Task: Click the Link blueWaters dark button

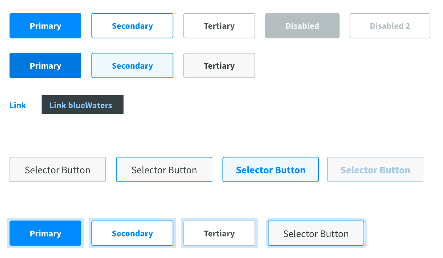Action: [x=82, y=104]
